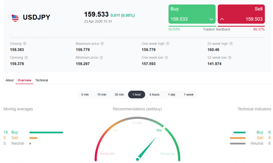The height and width of the screenshot is (163, 273).
Task: Click the USDJPY flag icon
Action: [x=15, y=18]
